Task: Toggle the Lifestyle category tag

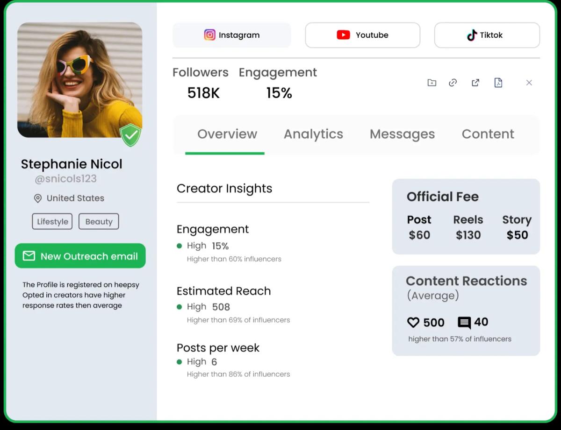Action: point(52,221)
